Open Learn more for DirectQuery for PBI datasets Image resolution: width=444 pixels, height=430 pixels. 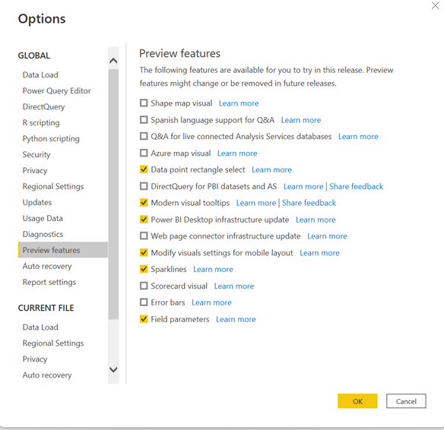[x=303, y=186]
